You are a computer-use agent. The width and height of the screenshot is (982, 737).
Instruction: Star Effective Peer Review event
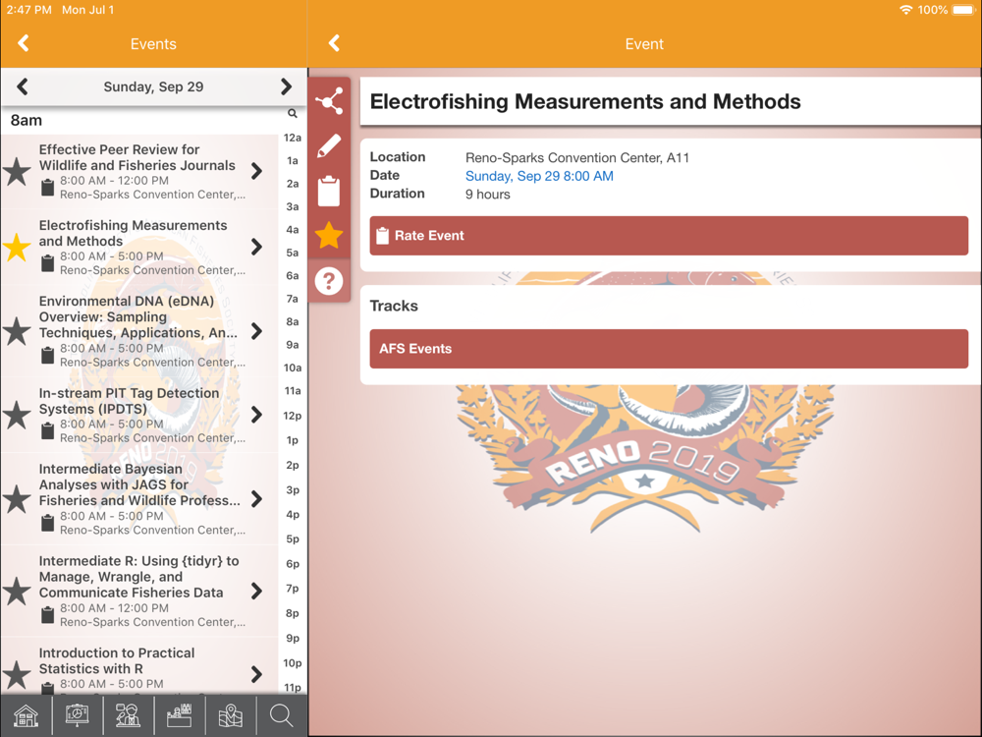17,172
